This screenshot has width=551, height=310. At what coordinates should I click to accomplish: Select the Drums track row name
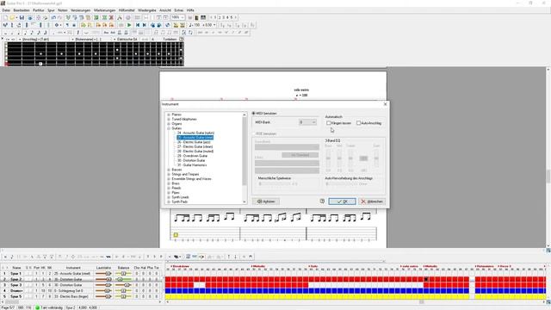click(15, 291)
